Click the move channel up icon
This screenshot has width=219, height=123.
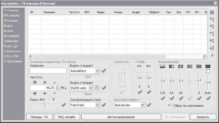pyautogui.click(x=212, y=41)
